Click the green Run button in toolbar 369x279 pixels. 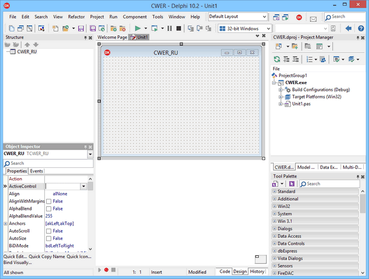138,28
